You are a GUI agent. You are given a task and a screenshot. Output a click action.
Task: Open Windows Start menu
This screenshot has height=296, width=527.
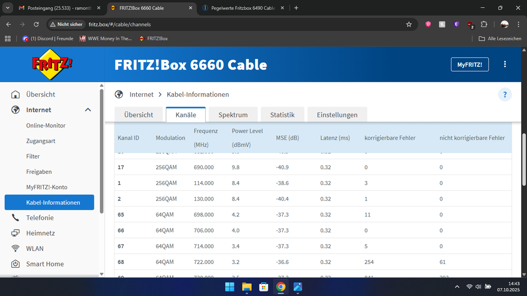click(x=229, y=287)
